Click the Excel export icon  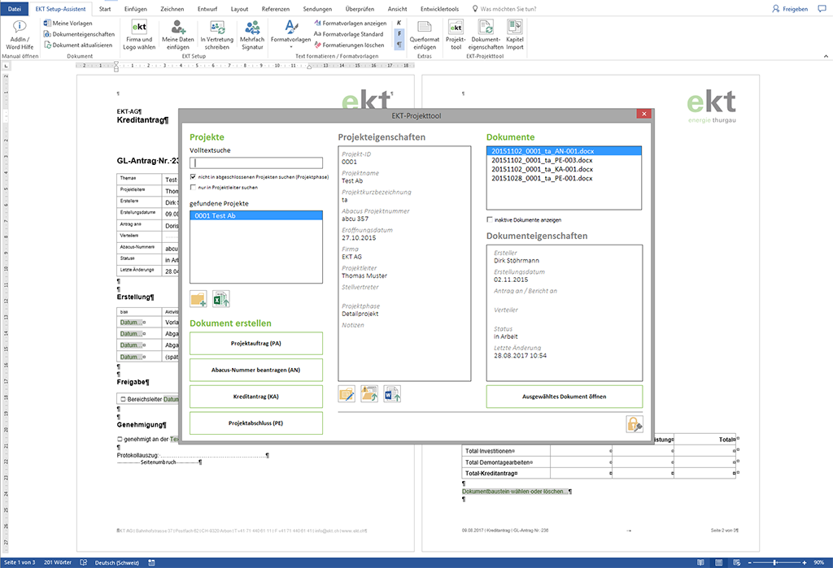click(221, 299)
